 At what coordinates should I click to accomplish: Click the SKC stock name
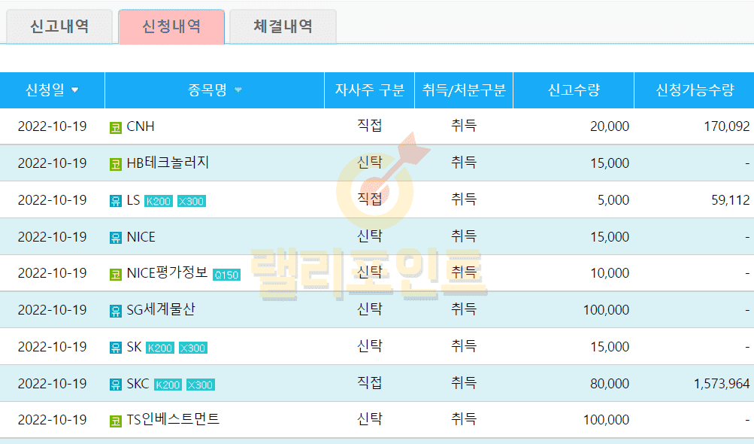coord(138,384)
